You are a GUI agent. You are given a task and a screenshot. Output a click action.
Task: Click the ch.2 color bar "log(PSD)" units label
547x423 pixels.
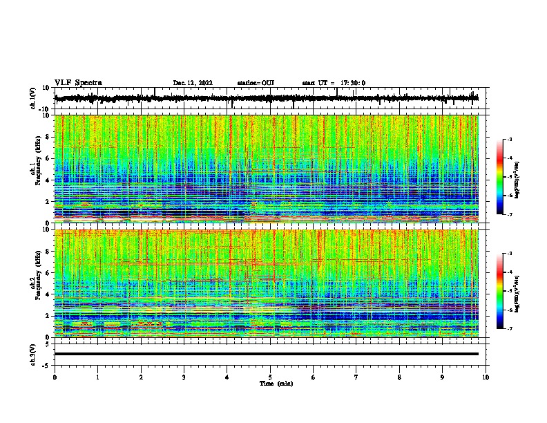518,294
